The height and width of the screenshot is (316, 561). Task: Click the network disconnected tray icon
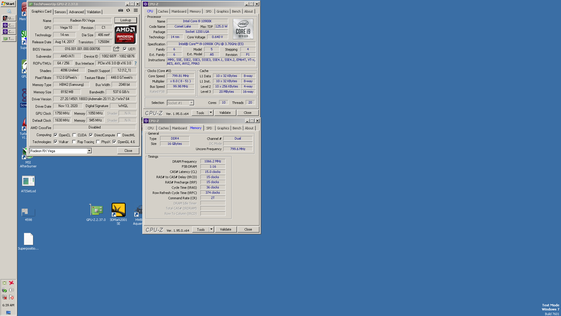pyautogui.click(x=4, y=297)
